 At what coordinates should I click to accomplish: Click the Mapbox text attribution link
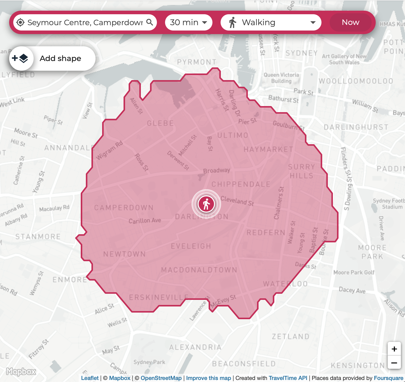119,378
